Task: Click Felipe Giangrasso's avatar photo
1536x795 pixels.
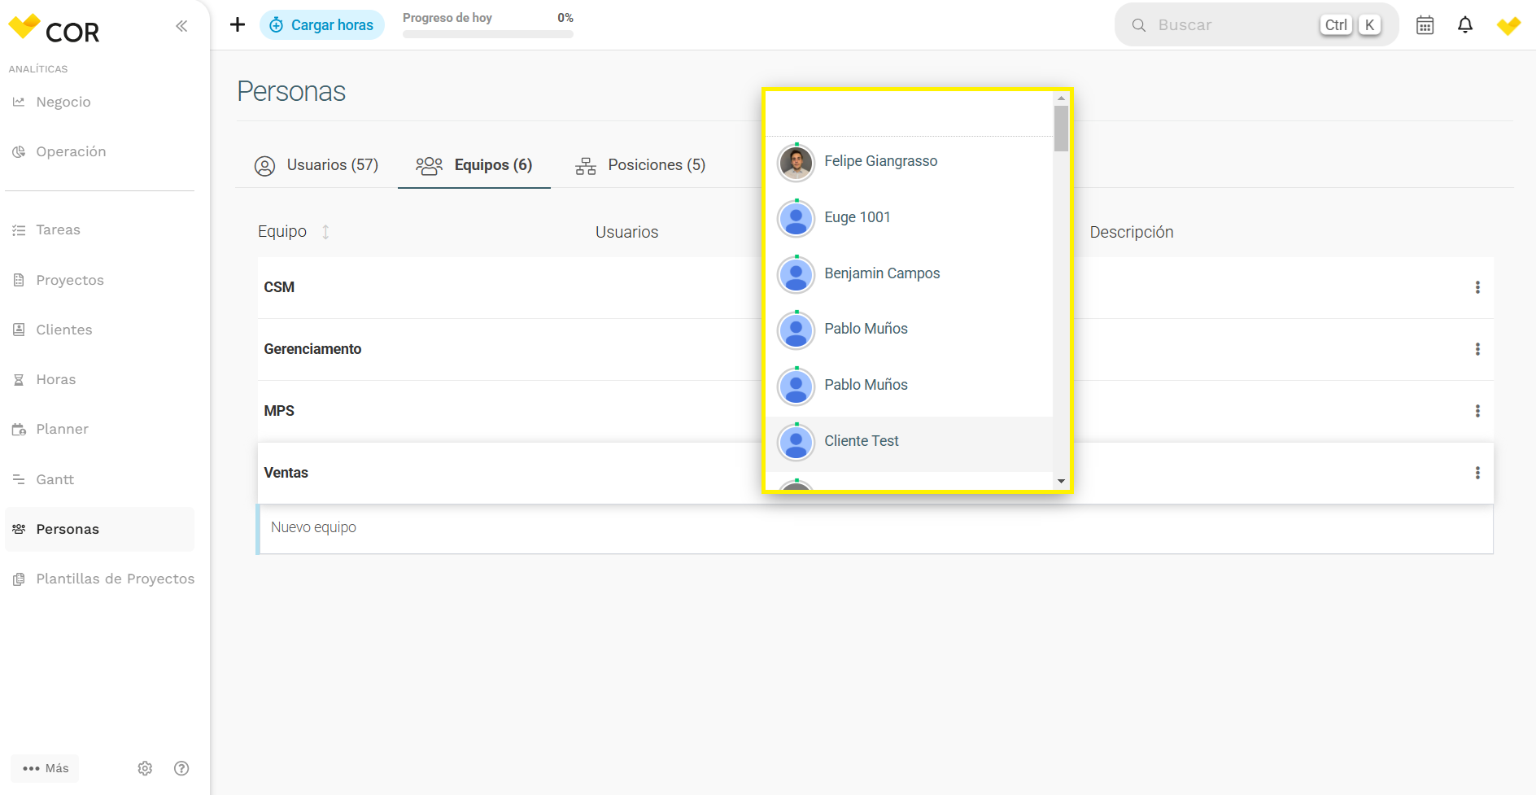Action: [796, 163]
